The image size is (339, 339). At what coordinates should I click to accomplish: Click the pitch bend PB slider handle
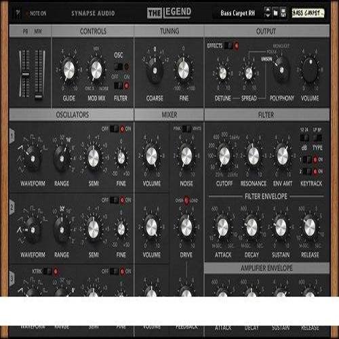coord(25,75)
